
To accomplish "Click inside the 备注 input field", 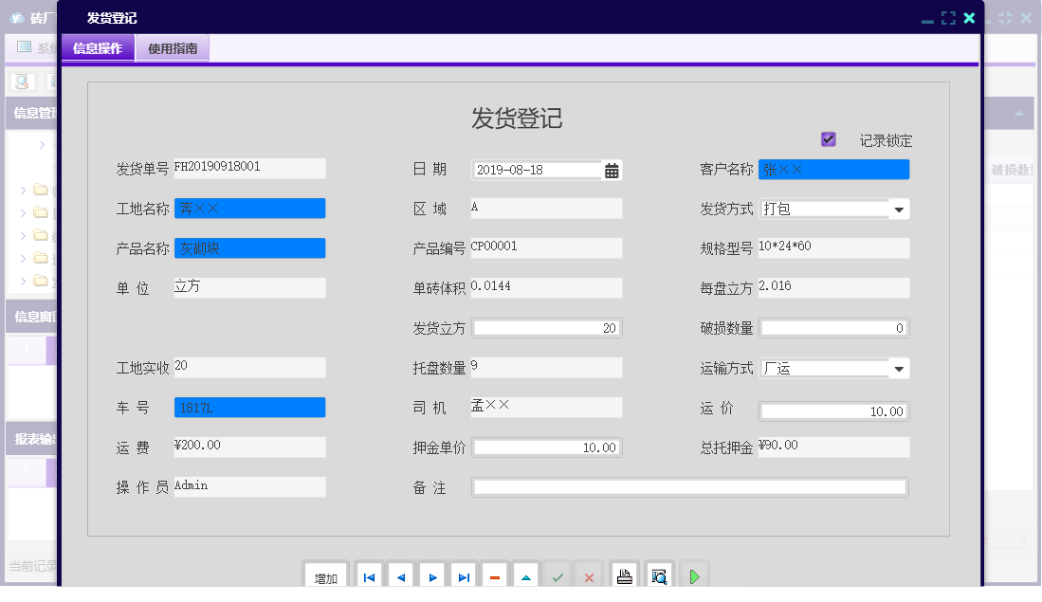I will click(x=689, y=487).
